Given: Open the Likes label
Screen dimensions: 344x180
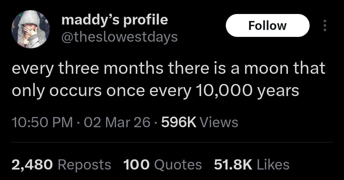Looking at the screenshot, I should [x=273, y=165].
